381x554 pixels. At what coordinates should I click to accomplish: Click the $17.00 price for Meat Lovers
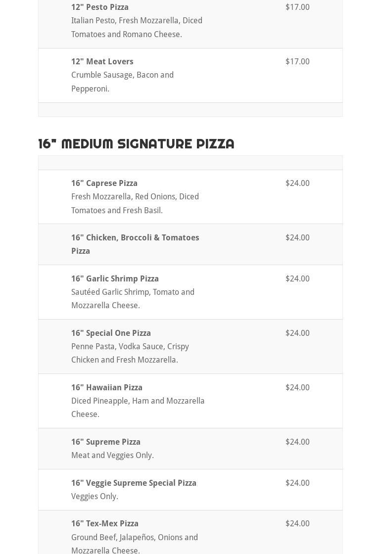(x=297, y=62)
